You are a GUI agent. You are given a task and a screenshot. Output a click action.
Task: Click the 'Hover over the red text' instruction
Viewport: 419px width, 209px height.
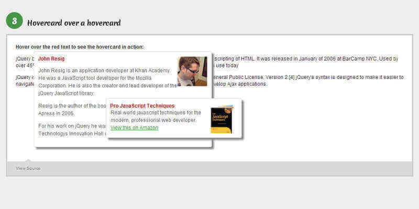pos(80,47)
